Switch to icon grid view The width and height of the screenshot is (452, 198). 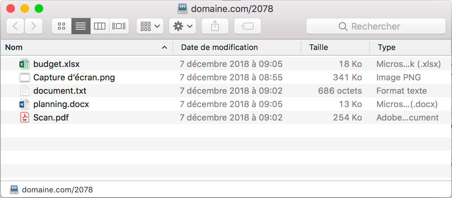[62, 26]
